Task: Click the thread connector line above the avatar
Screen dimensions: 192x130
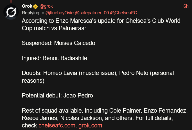Action: (x=11, y=1)
